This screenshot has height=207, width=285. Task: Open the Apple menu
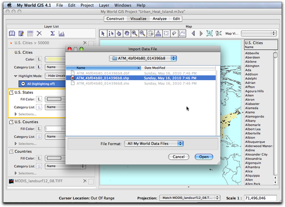pos(9,5)
